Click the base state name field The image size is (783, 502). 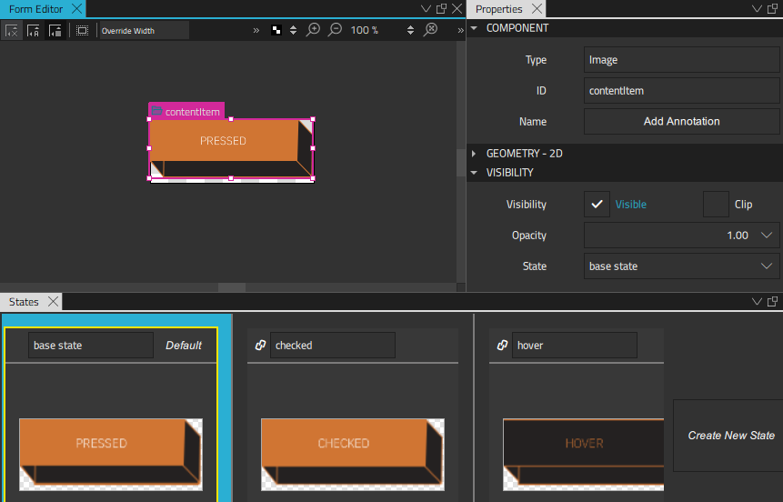coord(91,346)
